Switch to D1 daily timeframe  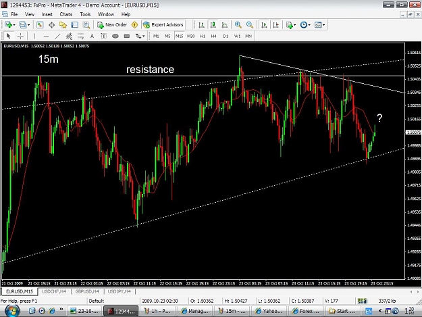pos(226,36)
